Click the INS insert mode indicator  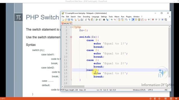coord(166,90)
